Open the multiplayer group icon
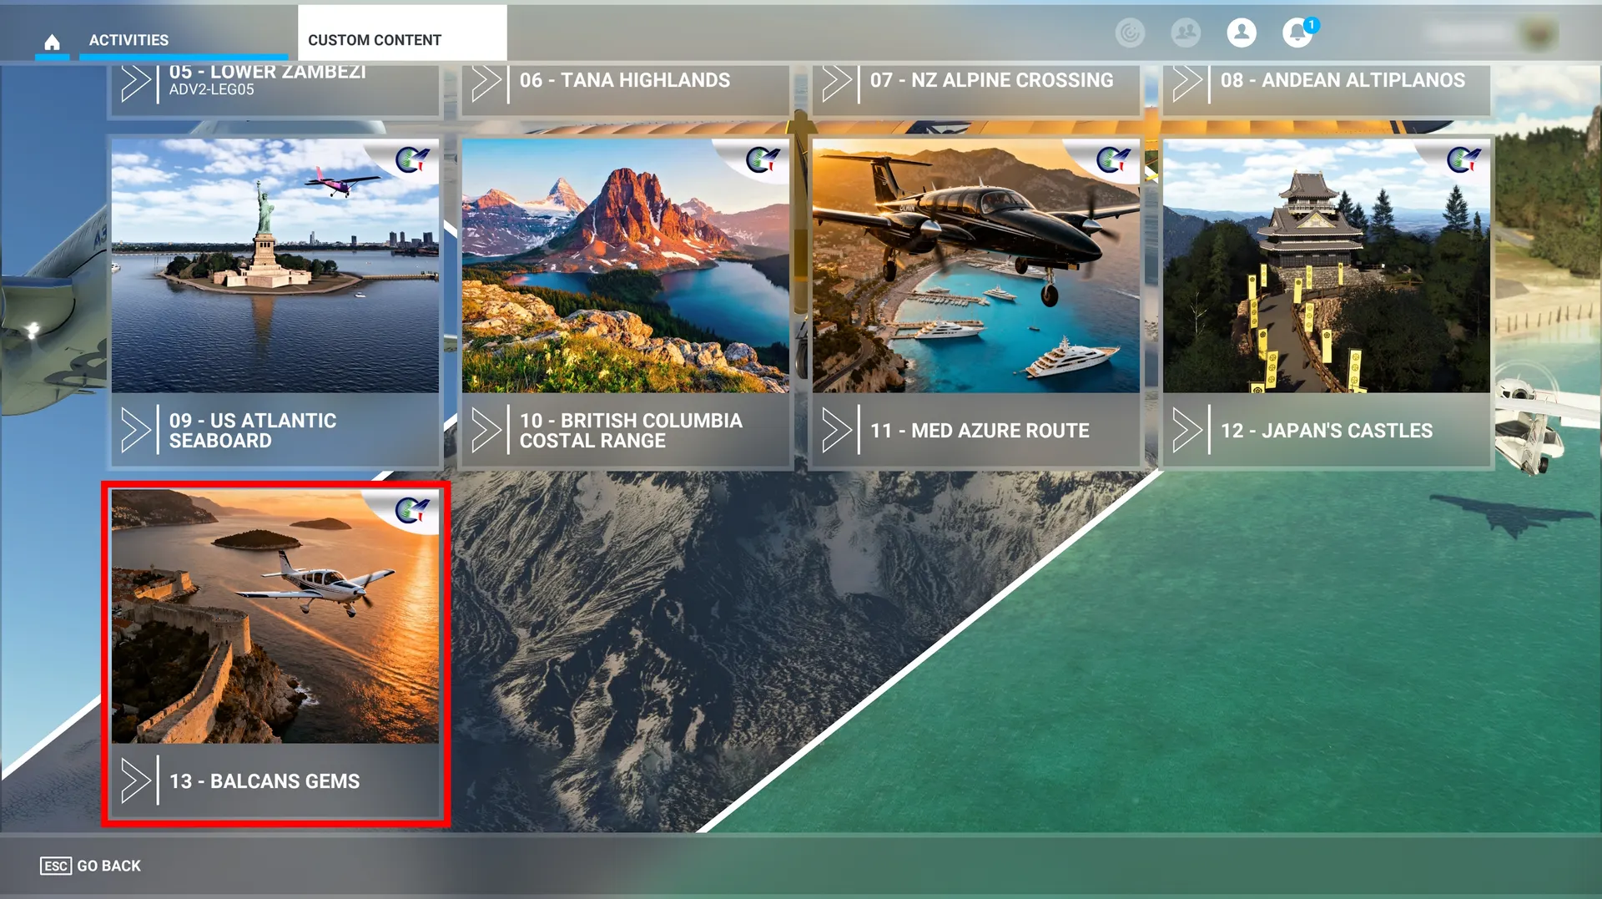Viewport: 1602px width, 899px height. pos(1186,33)
